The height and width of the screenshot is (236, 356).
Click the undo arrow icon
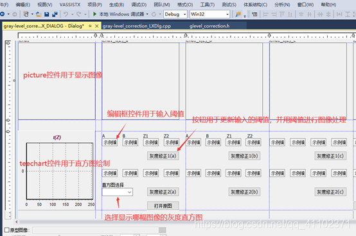point(66,14)
